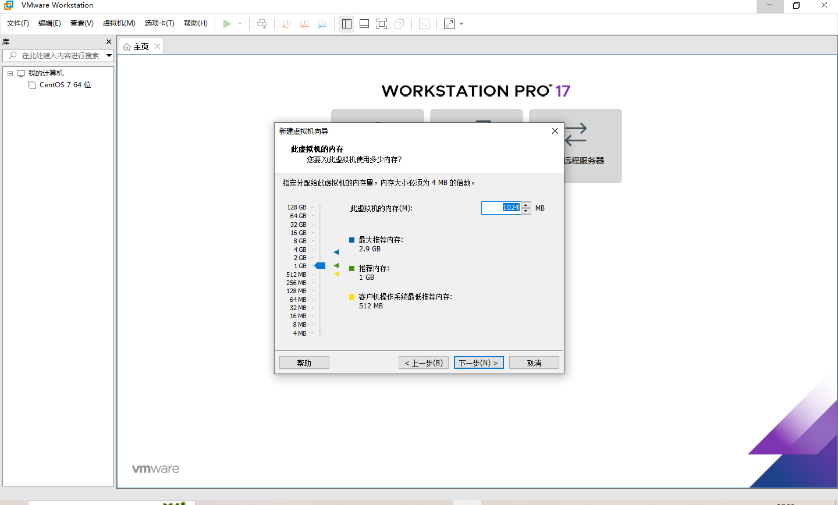The image size is (838, 505).
Task: Close the library panel
Action: click(109, 42)
